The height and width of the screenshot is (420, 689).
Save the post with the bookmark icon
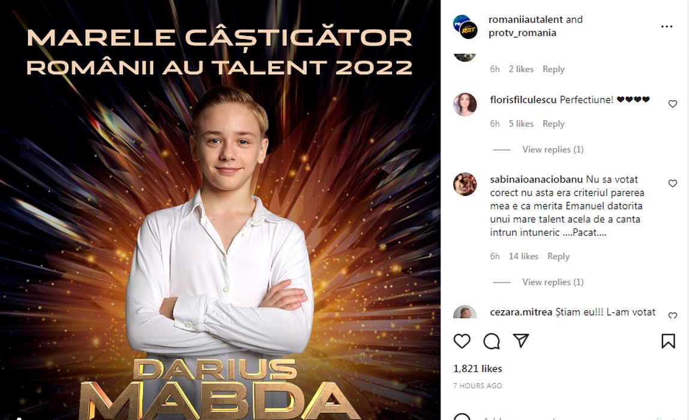click(668, 341)
